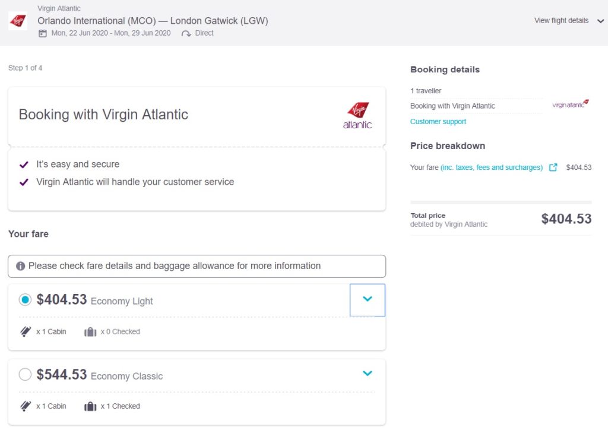Click cabin bag icon under Economy Light
This screenshot has height=430, width=608.
(26, 331)
